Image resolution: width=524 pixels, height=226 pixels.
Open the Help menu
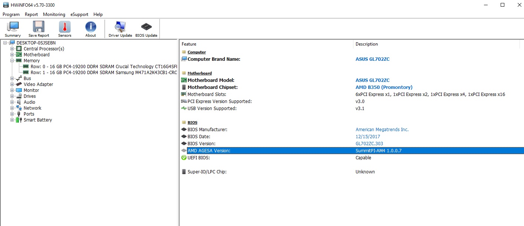click(x=98, y=14)
